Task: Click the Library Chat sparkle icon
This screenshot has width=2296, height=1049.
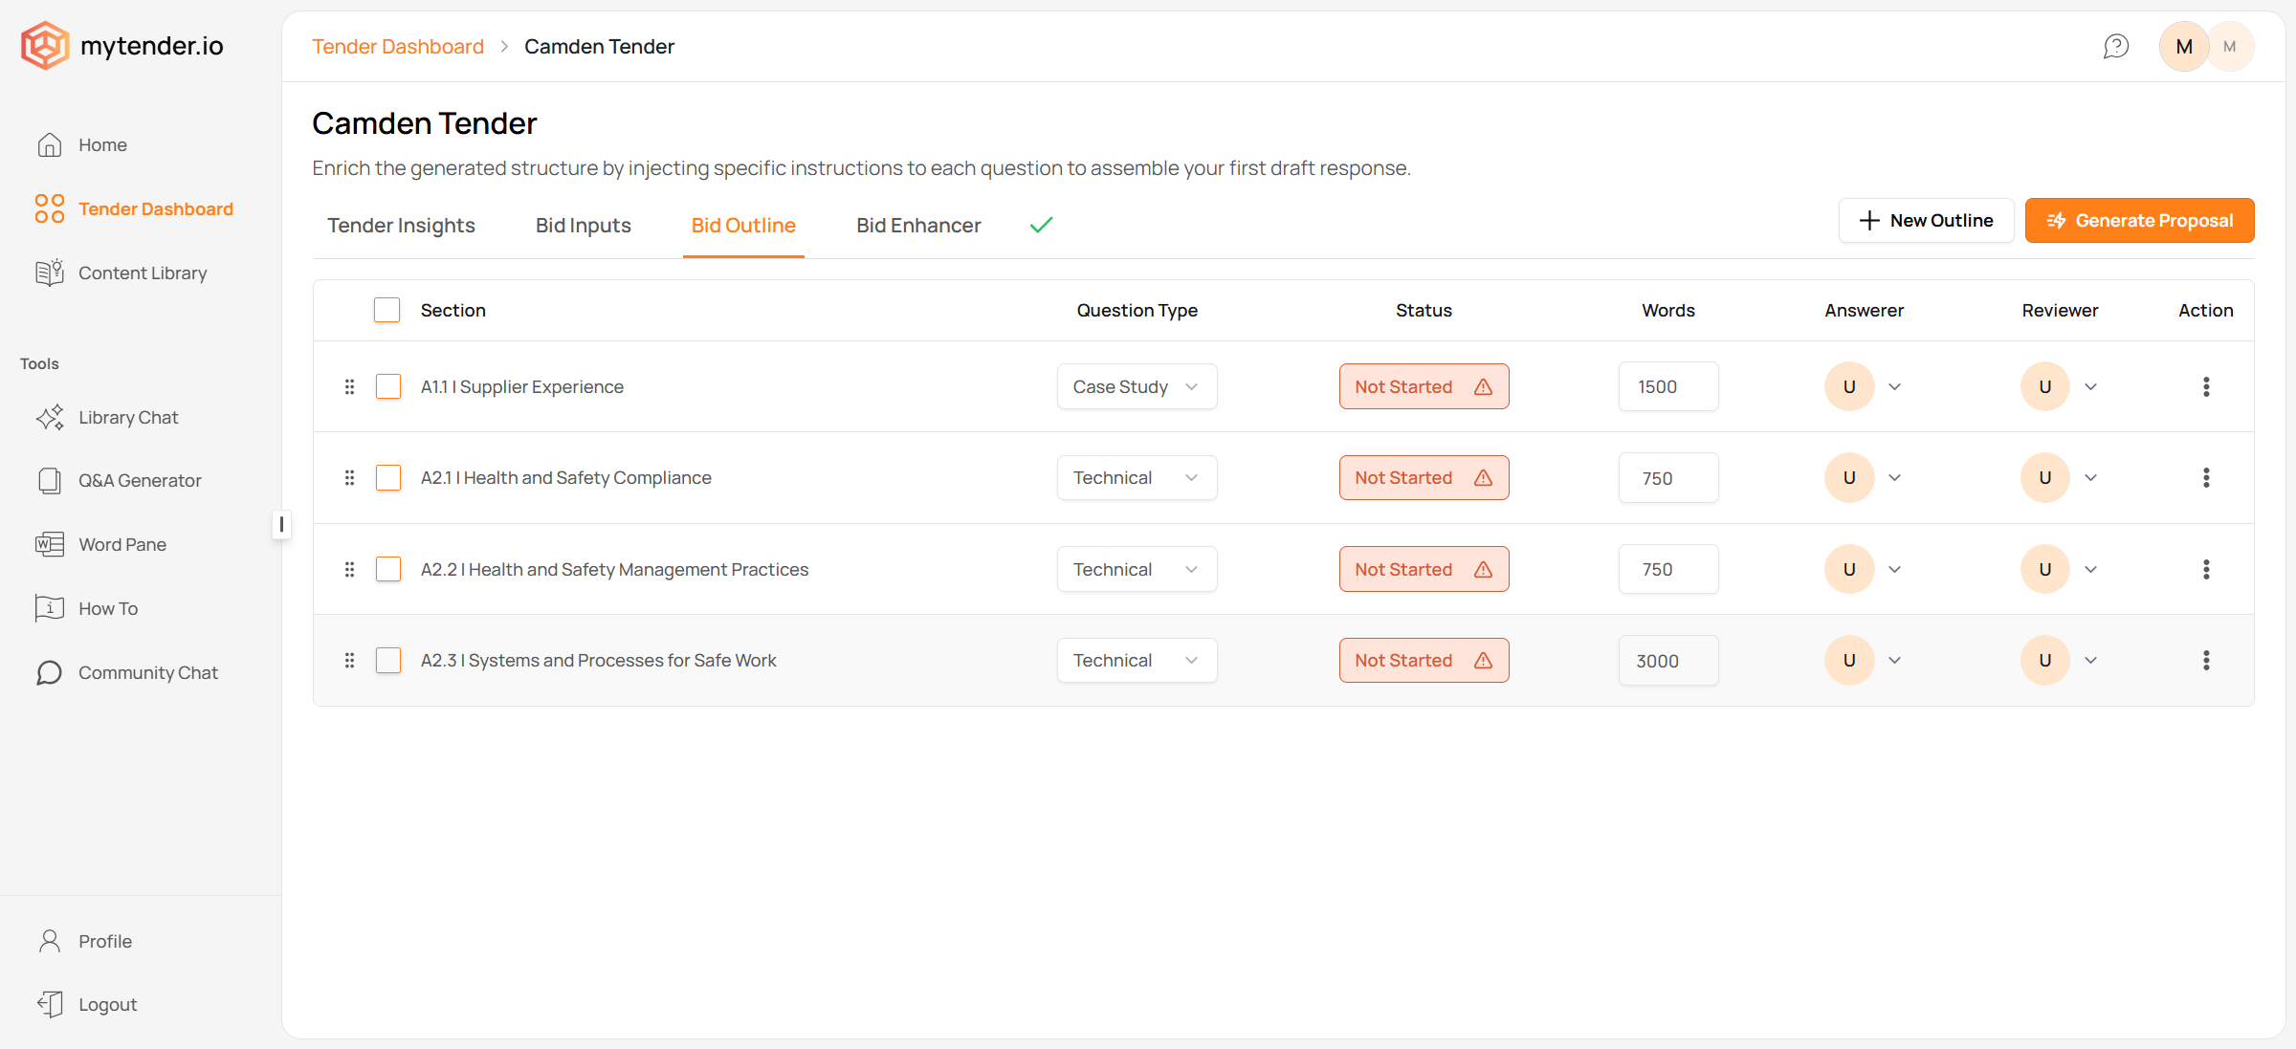Action: click(50, 418)
